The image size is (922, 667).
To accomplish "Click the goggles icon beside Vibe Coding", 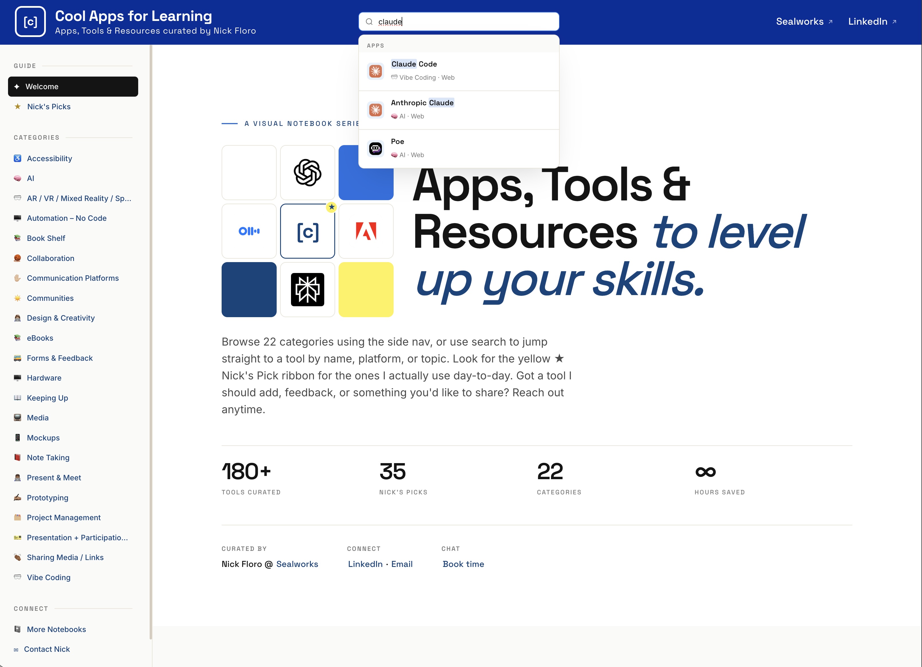I will pyautogui.click(x=17, y=577).
